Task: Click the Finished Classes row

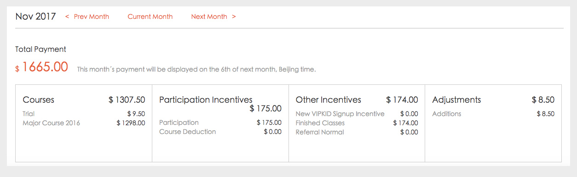Action: click(357, 123)
